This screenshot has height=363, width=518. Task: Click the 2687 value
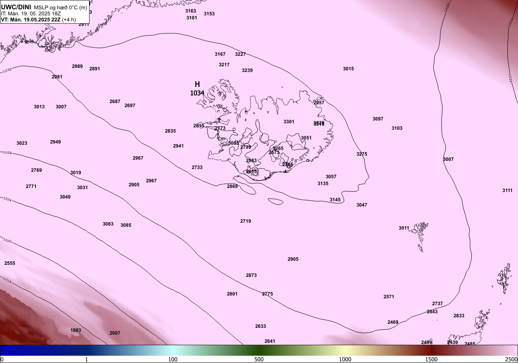tap(115, 101)
